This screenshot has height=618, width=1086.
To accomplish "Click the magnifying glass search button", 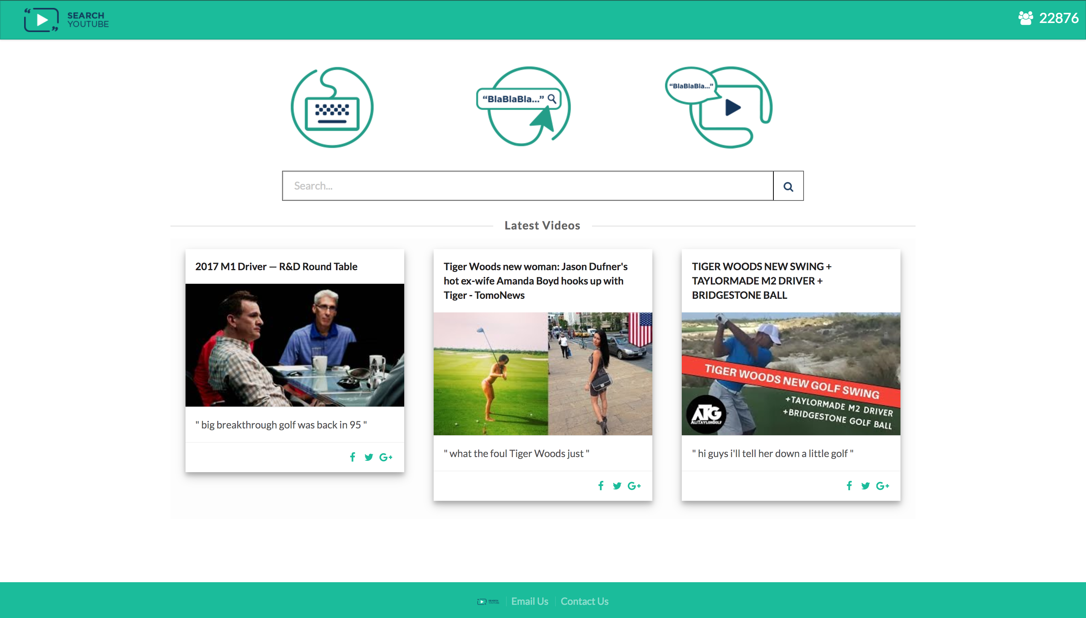I will [788, 186].
